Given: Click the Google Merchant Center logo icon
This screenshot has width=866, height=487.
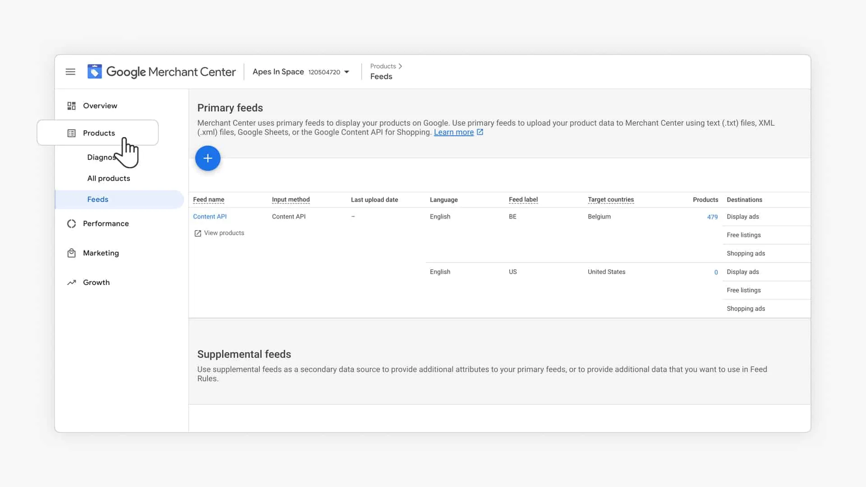Looking at the screenshot, I should tap(94, 72).
